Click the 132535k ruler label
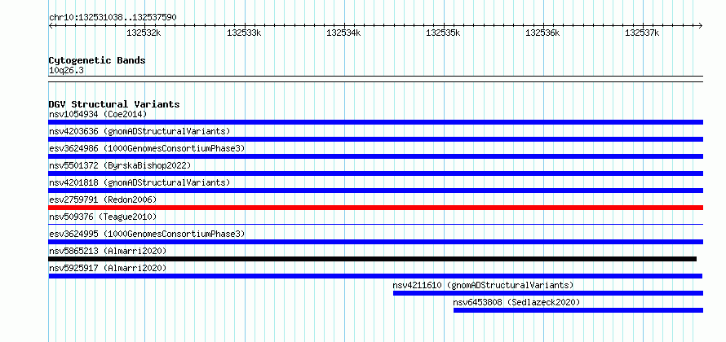Viewport: 726px width, 342px height. pyautogui.click(x=443, y=33)
